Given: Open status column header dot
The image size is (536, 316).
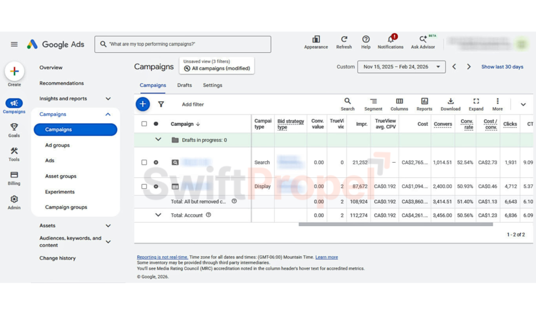Looking at the screenshot, I should click(156, 123).
